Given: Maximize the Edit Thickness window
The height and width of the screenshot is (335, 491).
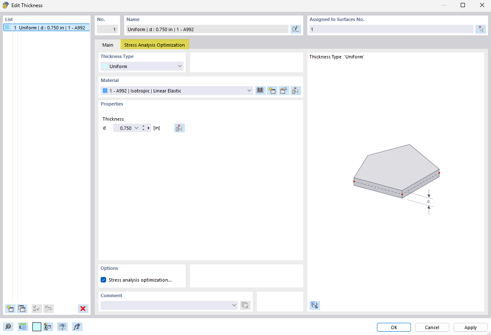Looking at the screenshot, I should point(462,5).
